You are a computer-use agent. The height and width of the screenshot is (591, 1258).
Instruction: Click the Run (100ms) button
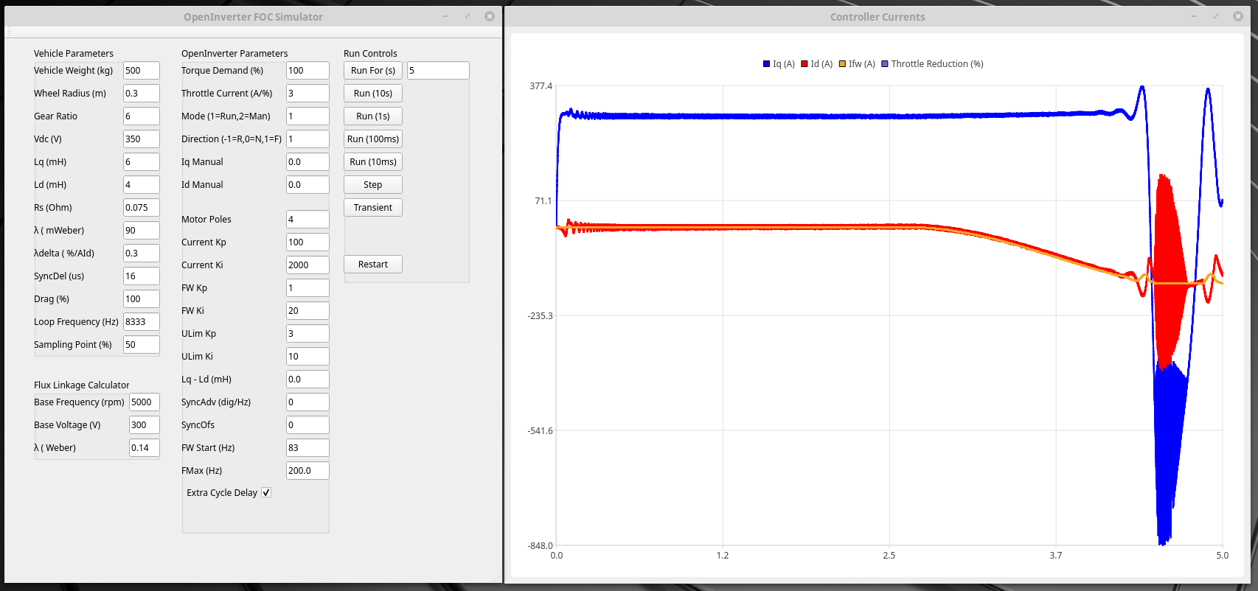point(372,139)
